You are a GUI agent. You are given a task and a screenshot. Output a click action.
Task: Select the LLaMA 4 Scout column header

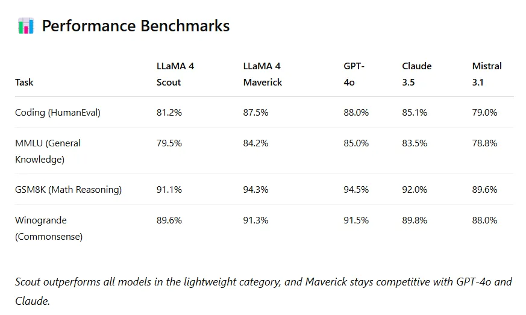[175, 74]
